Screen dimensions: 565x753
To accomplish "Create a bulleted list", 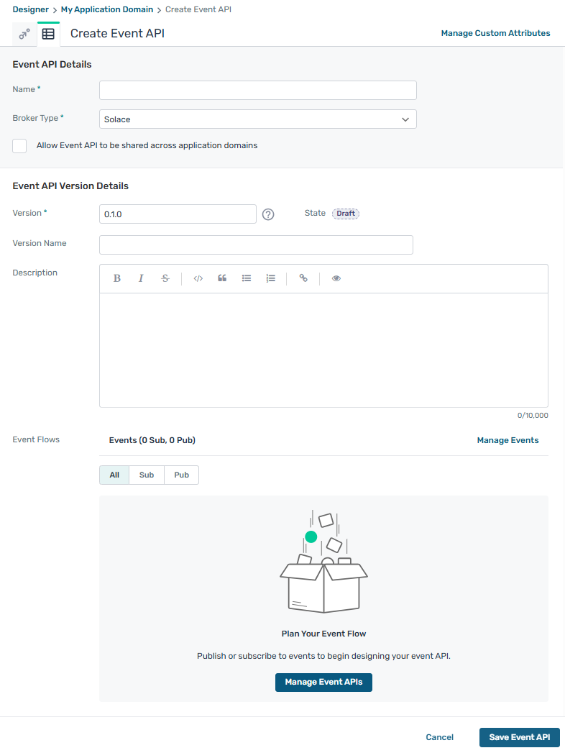I will [247, 278].
